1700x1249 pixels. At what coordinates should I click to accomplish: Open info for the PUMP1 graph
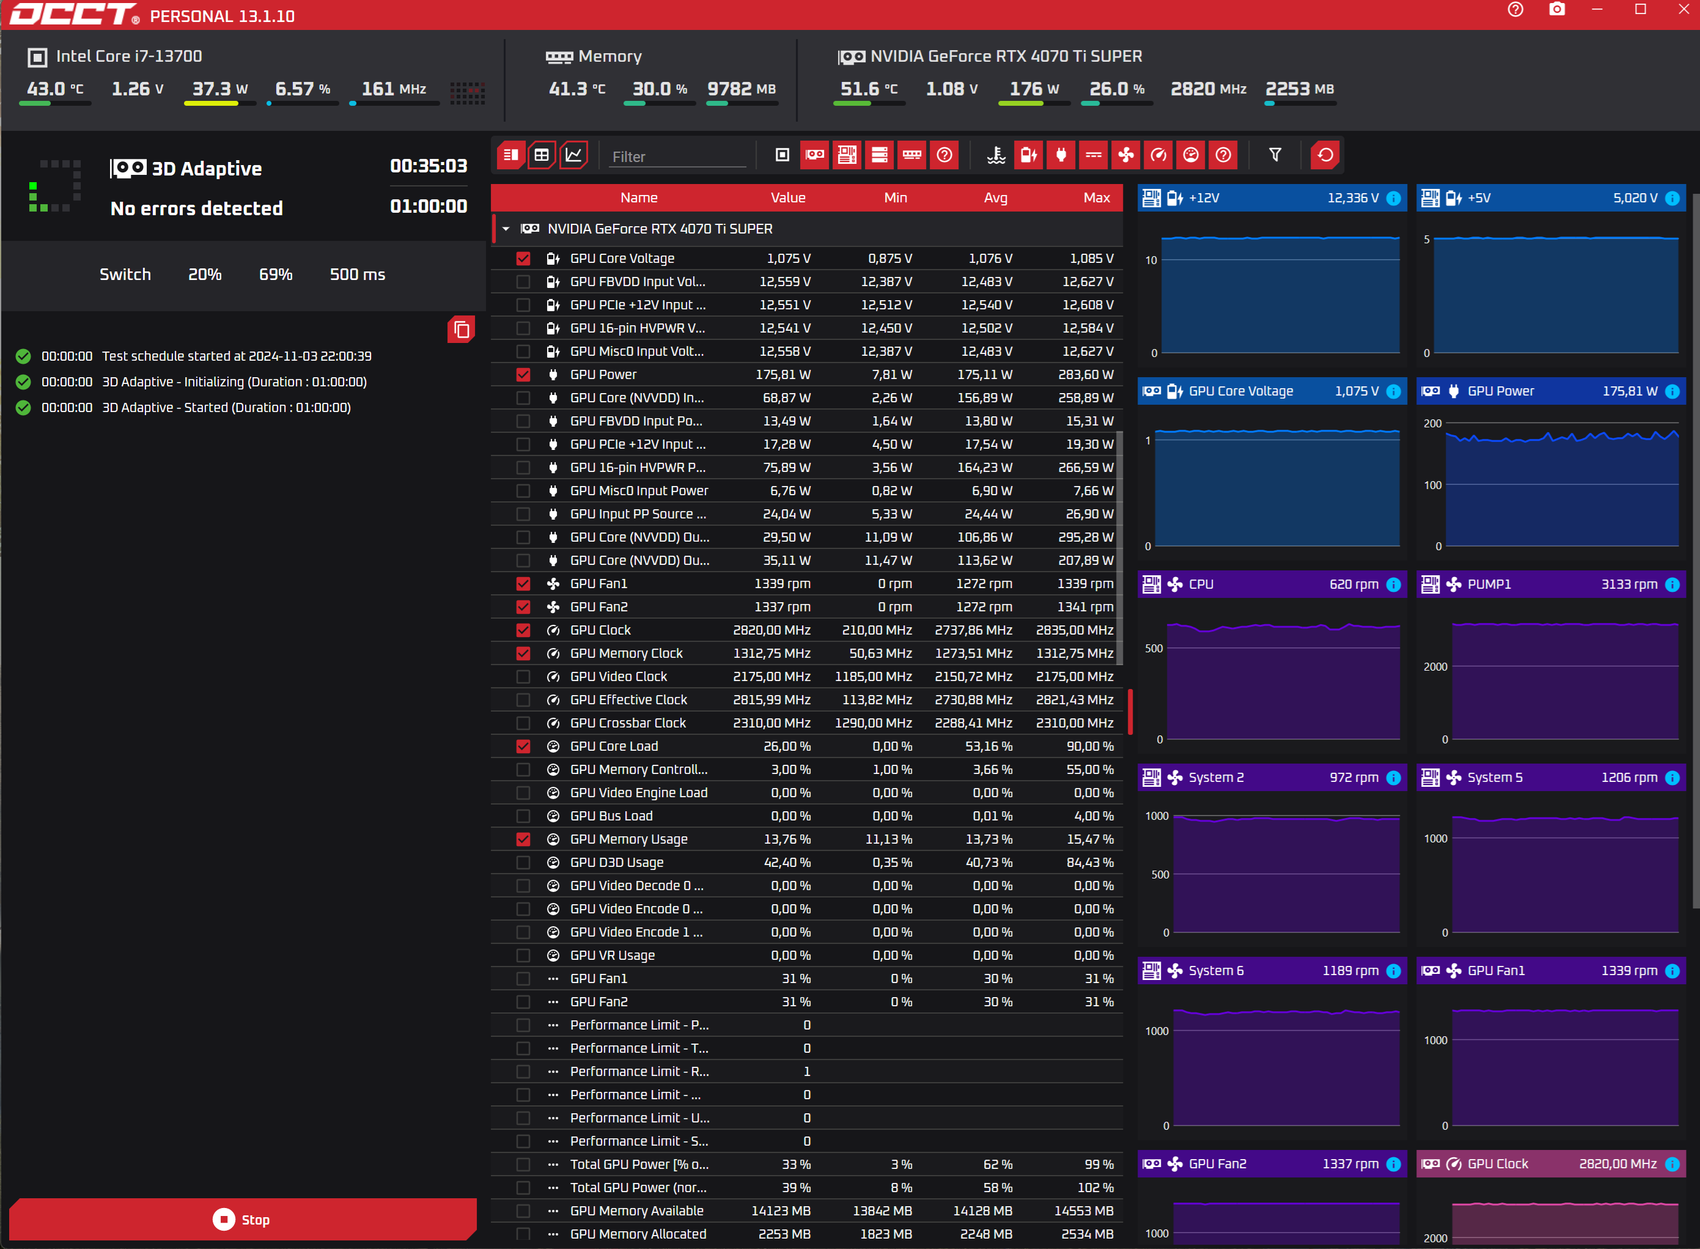[x=1672, y=585]
